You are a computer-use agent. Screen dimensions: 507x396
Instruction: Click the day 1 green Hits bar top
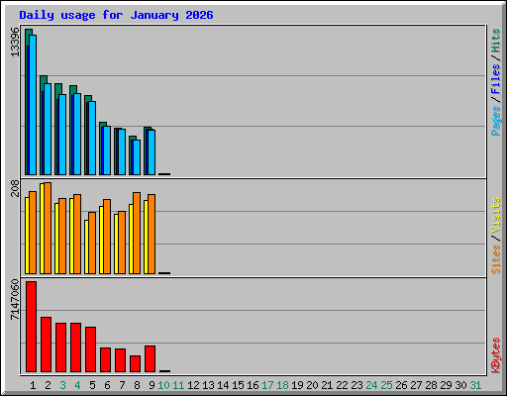[29, 32]
